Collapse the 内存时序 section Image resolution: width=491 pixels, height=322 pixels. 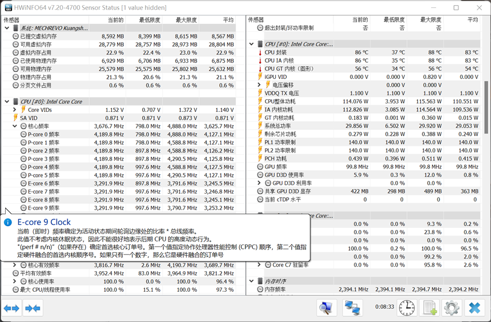coord(251,281)
